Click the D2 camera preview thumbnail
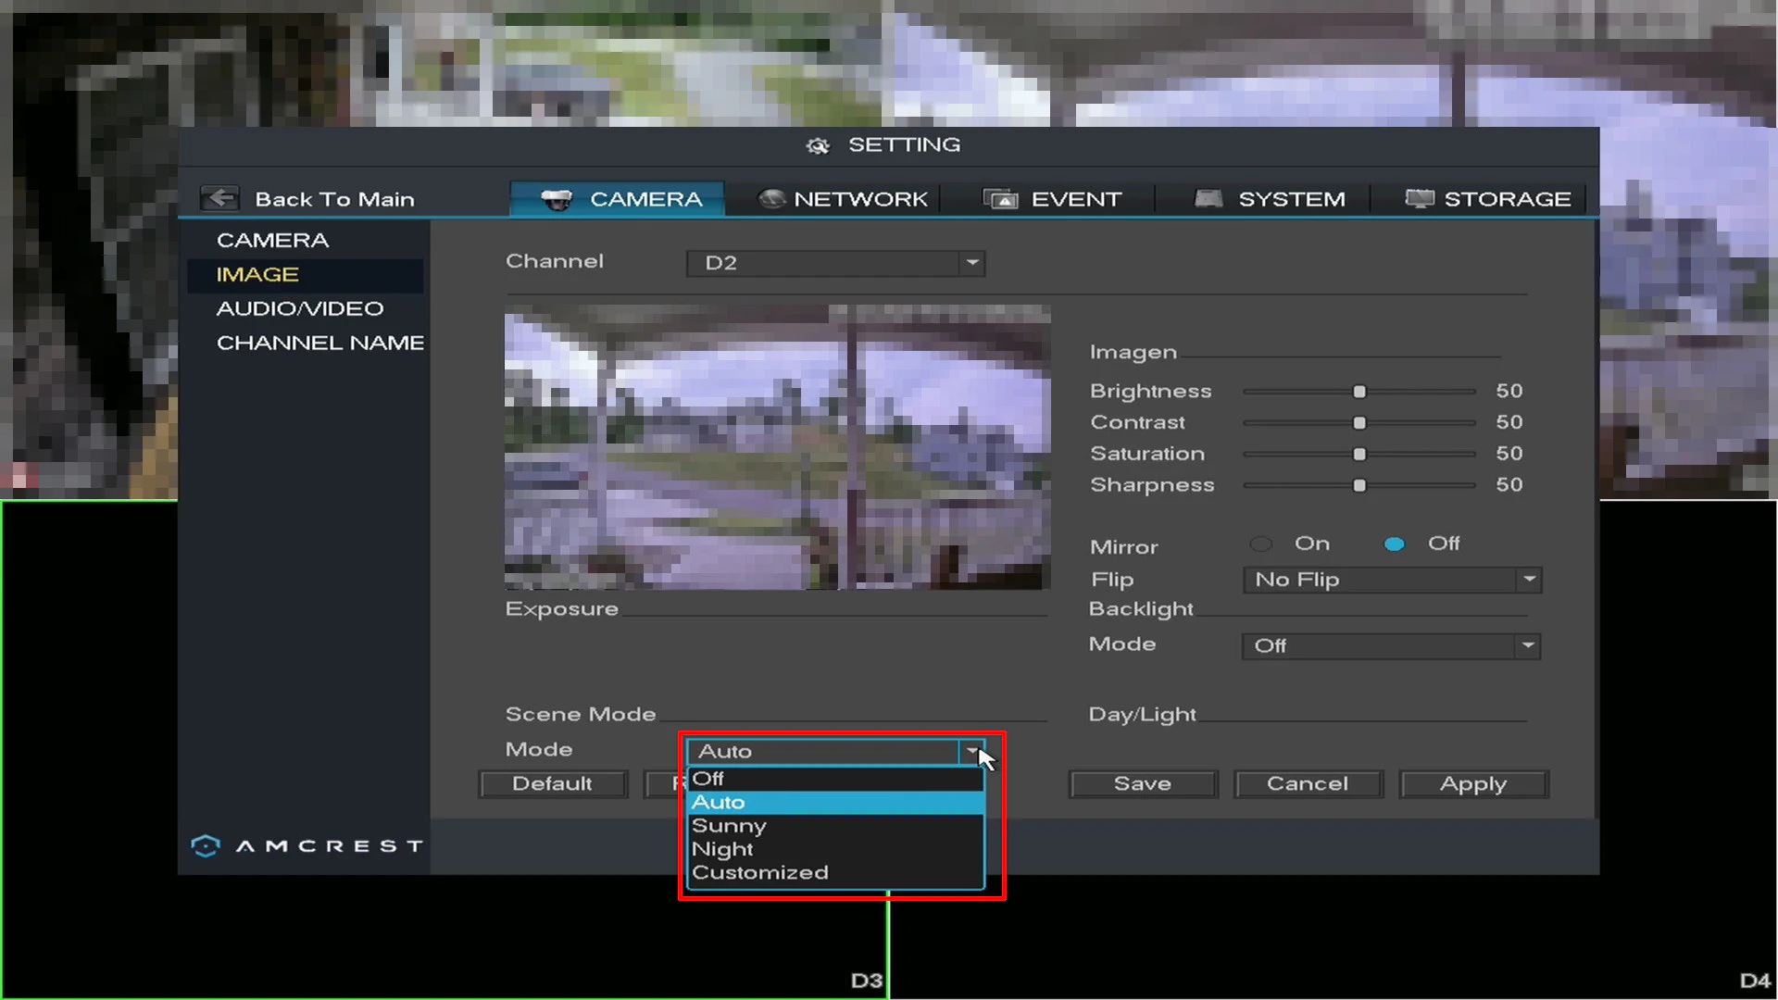 tap(778, 447)
